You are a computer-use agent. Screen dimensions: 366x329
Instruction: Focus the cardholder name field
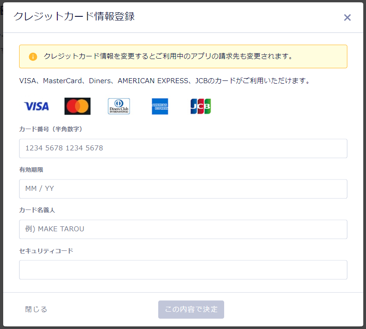pyautogui.click(x=183, y=229)
